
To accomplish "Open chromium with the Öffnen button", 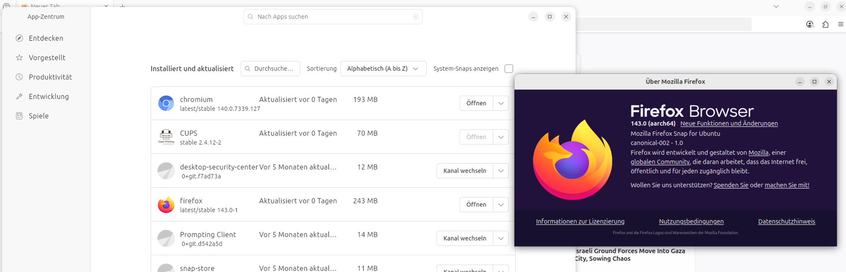I will pyautogui.click(x=476, y=103).
